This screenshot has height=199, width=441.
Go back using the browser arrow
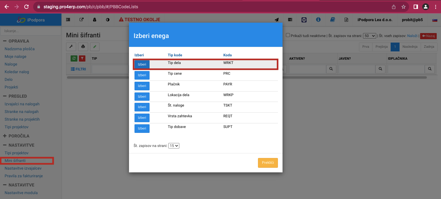6,6
